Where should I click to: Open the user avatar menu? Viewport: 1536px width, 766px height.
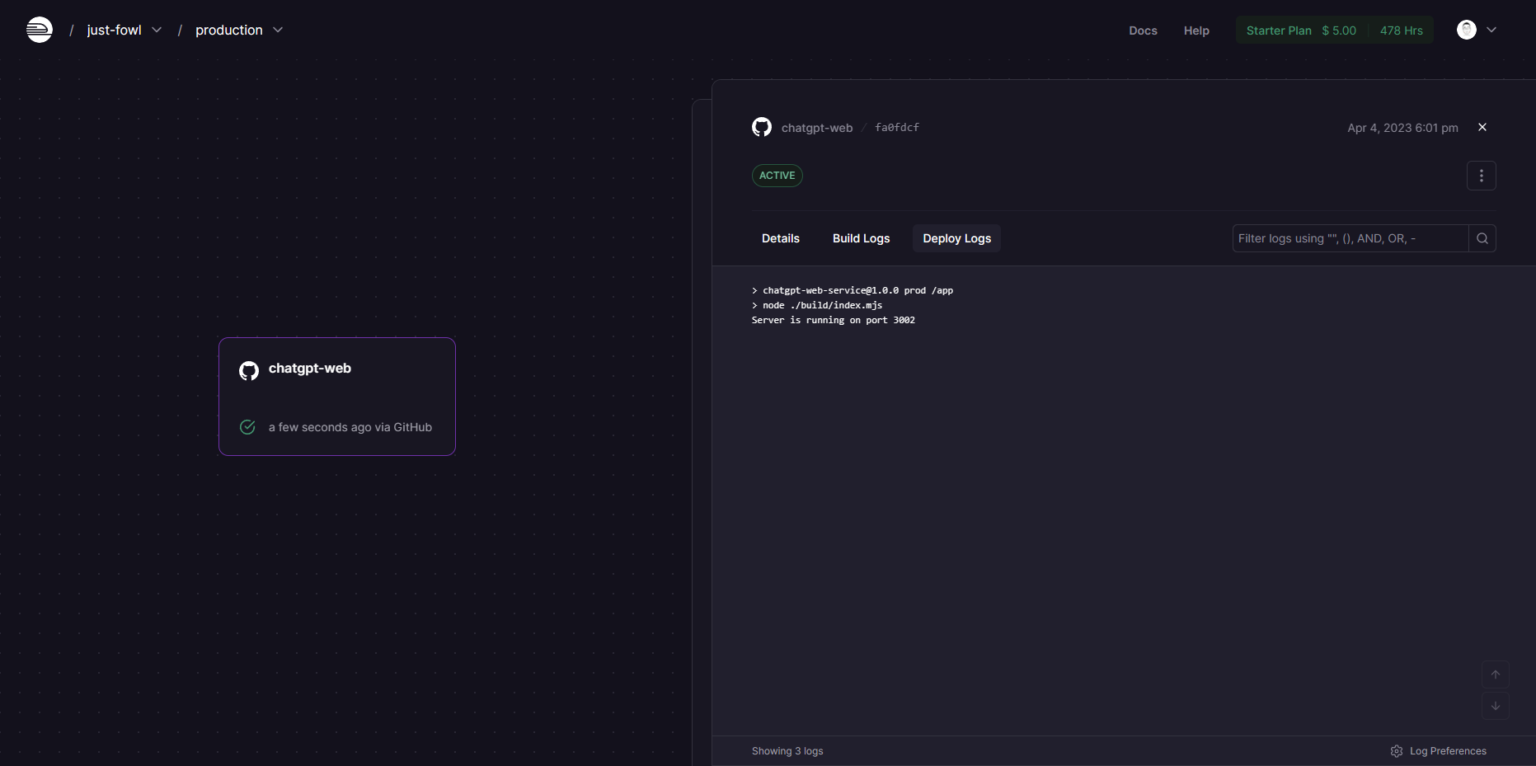(x=1466, y=30)
